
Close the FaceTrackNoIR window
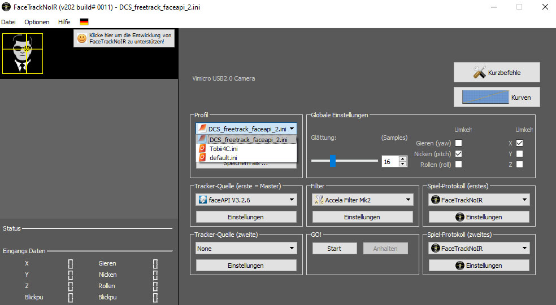(545, 7)
